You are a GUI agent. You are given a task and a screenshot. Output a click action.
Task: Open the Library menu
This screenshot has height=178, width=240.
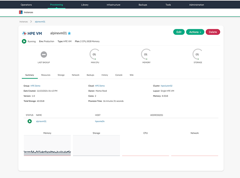pyautogui.click(x=85, y=5)
